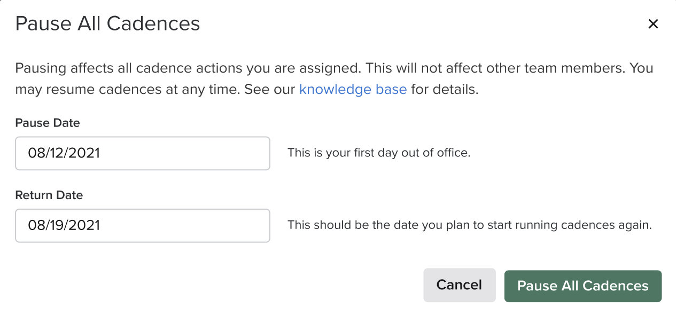
Task: Click the Return Date input field
Action: point(142,225)
